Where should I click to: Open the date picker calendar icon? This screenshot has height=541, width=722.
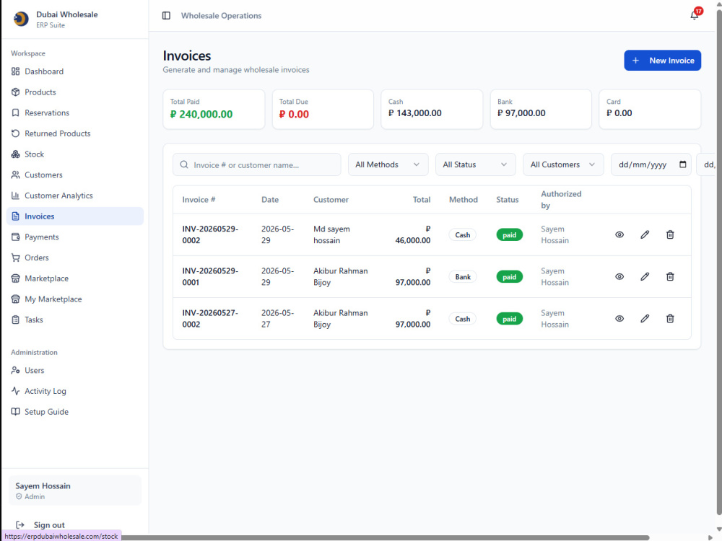683,164
